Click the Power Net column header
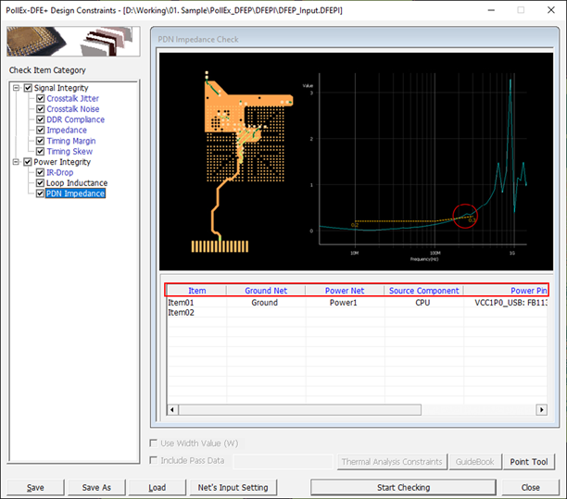Image resolution: width=567 pixels, height=499 pixels. click(x=345, y=291)
